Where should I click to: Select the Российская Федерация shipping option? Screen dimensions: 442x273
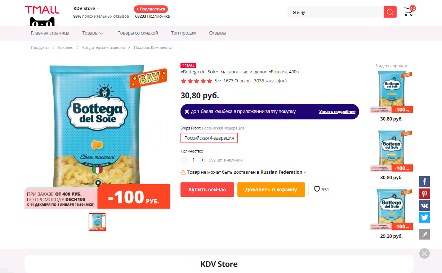click(x=209, y=138)
